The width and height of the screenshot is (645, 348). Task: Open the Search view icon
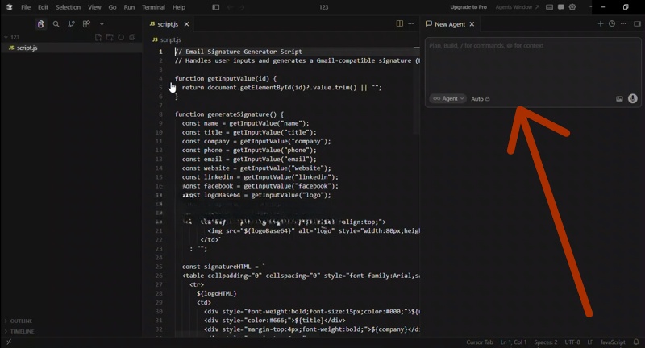pos(56,24)
